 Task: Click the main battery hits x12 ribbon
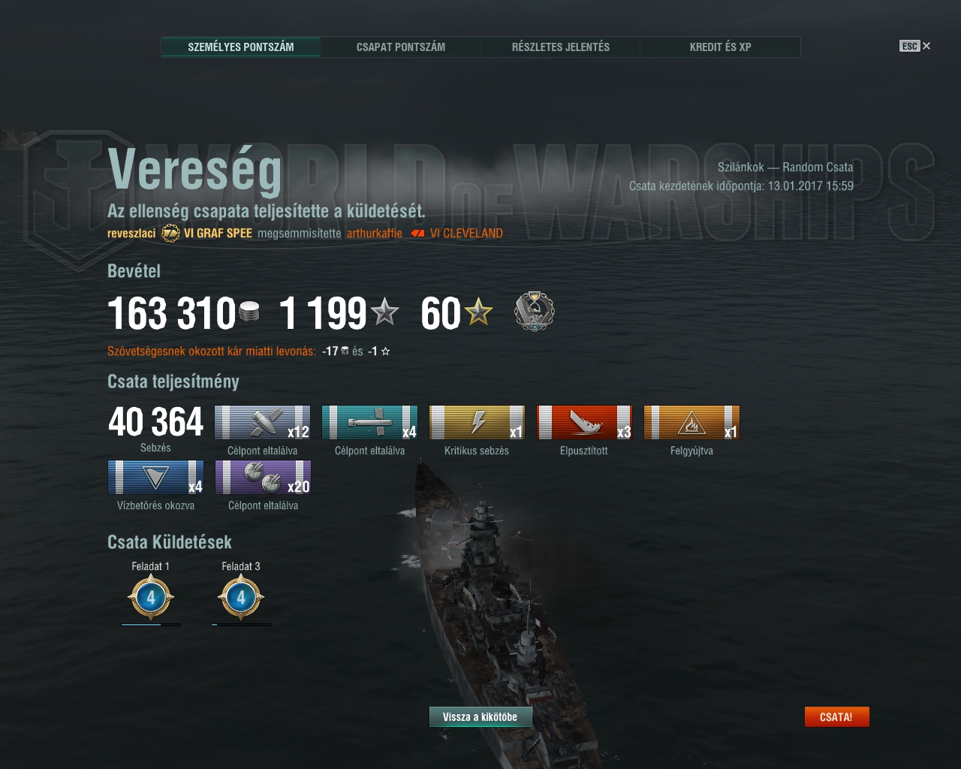[x=262, y=423]
